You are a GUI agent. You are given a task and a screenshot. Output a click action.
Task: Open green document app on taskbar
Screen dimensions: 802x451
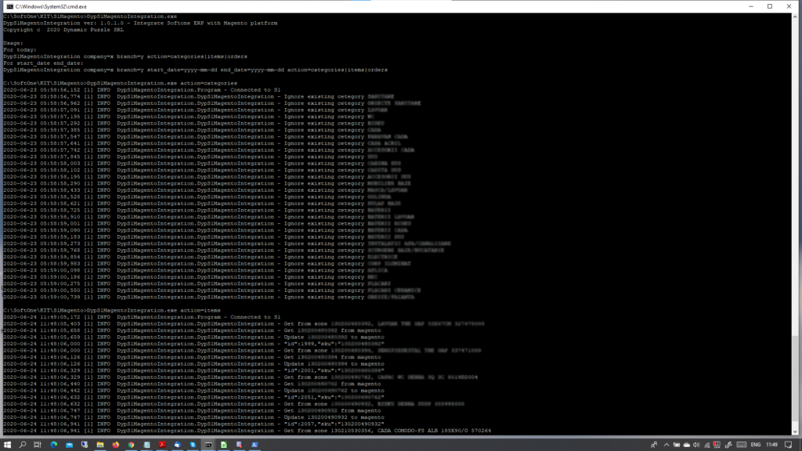coord(223,445)
